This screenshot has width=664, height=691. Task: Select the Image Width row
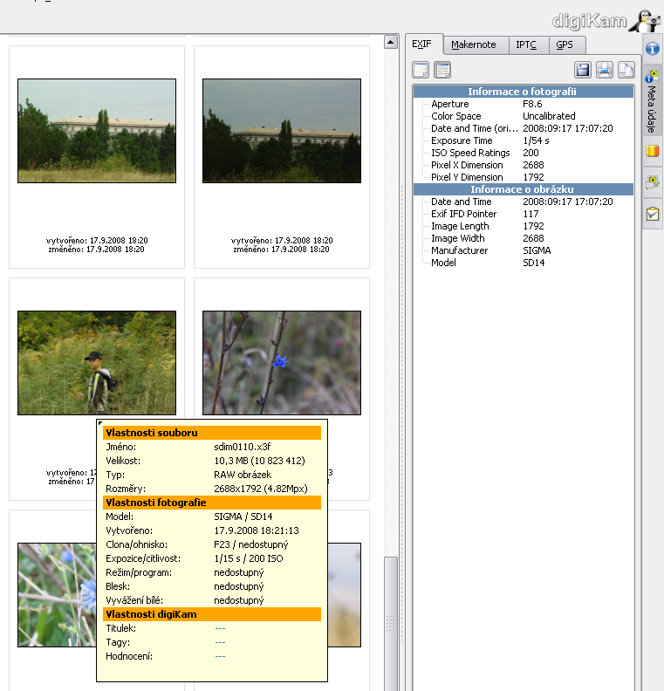coord(523,238)
